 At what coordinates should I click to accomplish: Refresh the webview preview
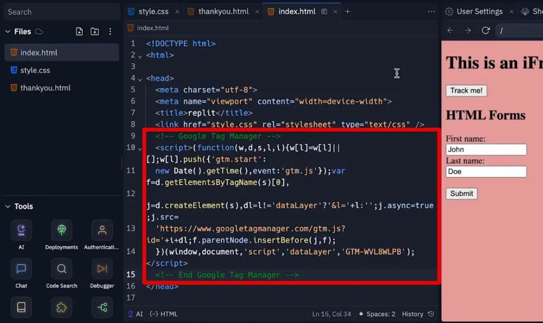[485, 30]
